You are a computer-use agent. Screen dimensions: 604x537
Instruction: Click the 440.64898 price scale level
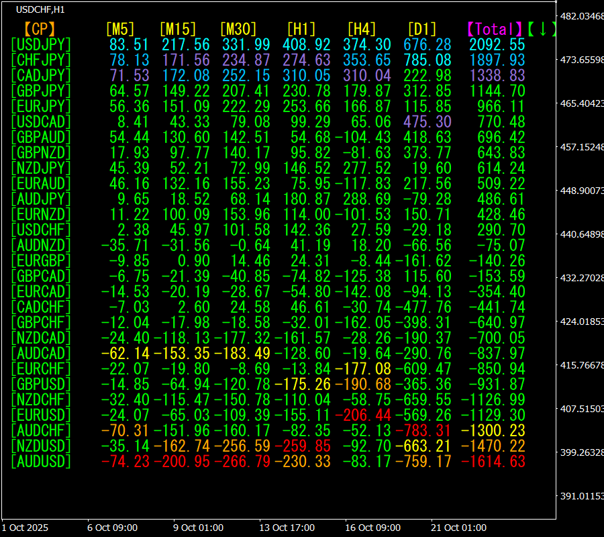[581, 234]
